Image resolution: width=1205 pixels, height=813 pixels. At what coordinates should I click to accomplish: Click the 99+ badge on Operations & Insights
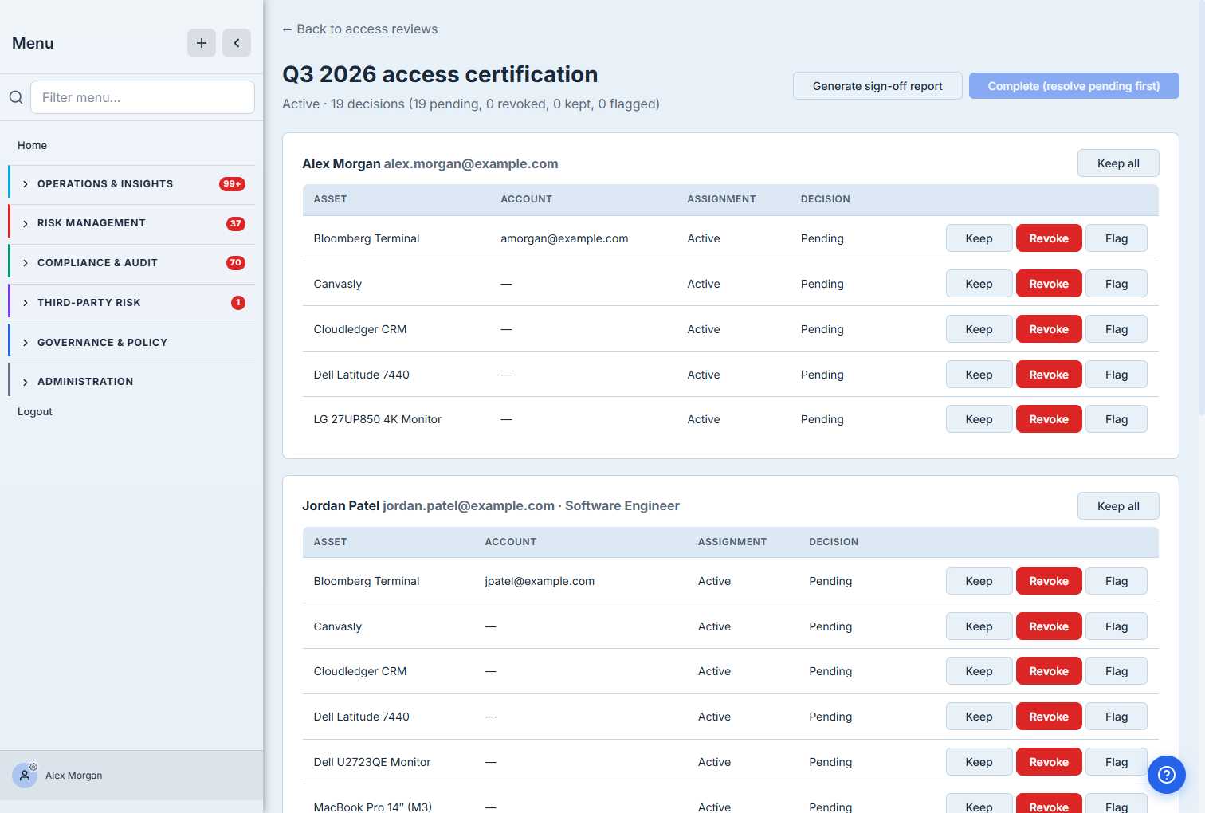232,184
